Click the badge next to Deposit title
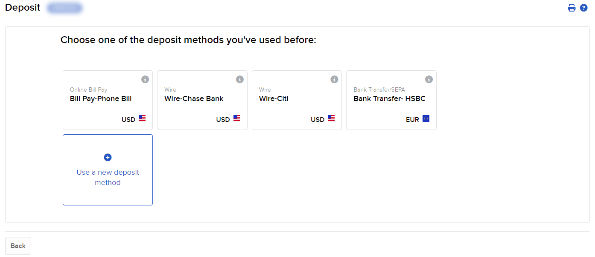Image resolution: width=595 pixels, height=257 pixels. coord(64,8)
